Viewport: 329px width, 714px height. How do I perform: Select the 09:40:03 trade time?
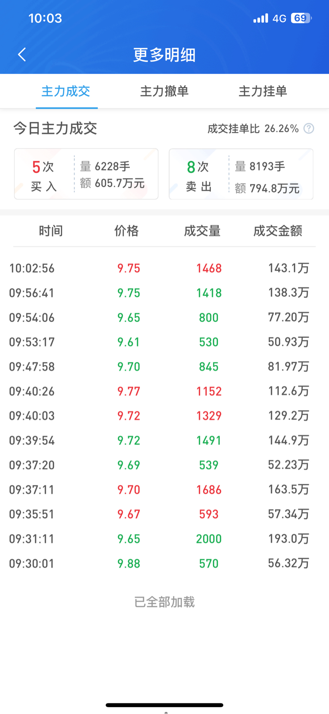(x=32, y=416)
